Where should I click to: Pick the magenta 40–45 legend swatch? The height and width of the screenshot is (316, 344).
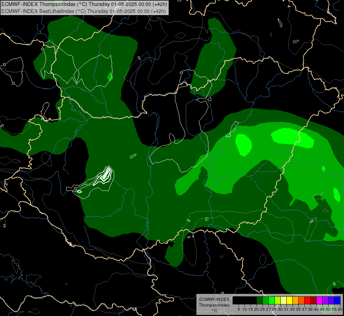[319, 300]
